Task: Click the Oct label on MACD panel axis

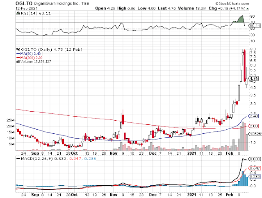Action: [74, 195]
